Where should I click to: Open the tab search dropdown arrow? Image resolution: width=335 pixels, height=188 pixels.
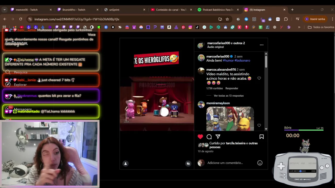4,10
